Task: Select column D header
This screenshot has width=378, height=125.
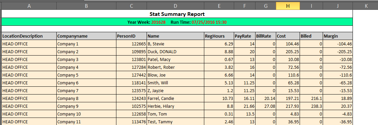Action: point(175,6)
